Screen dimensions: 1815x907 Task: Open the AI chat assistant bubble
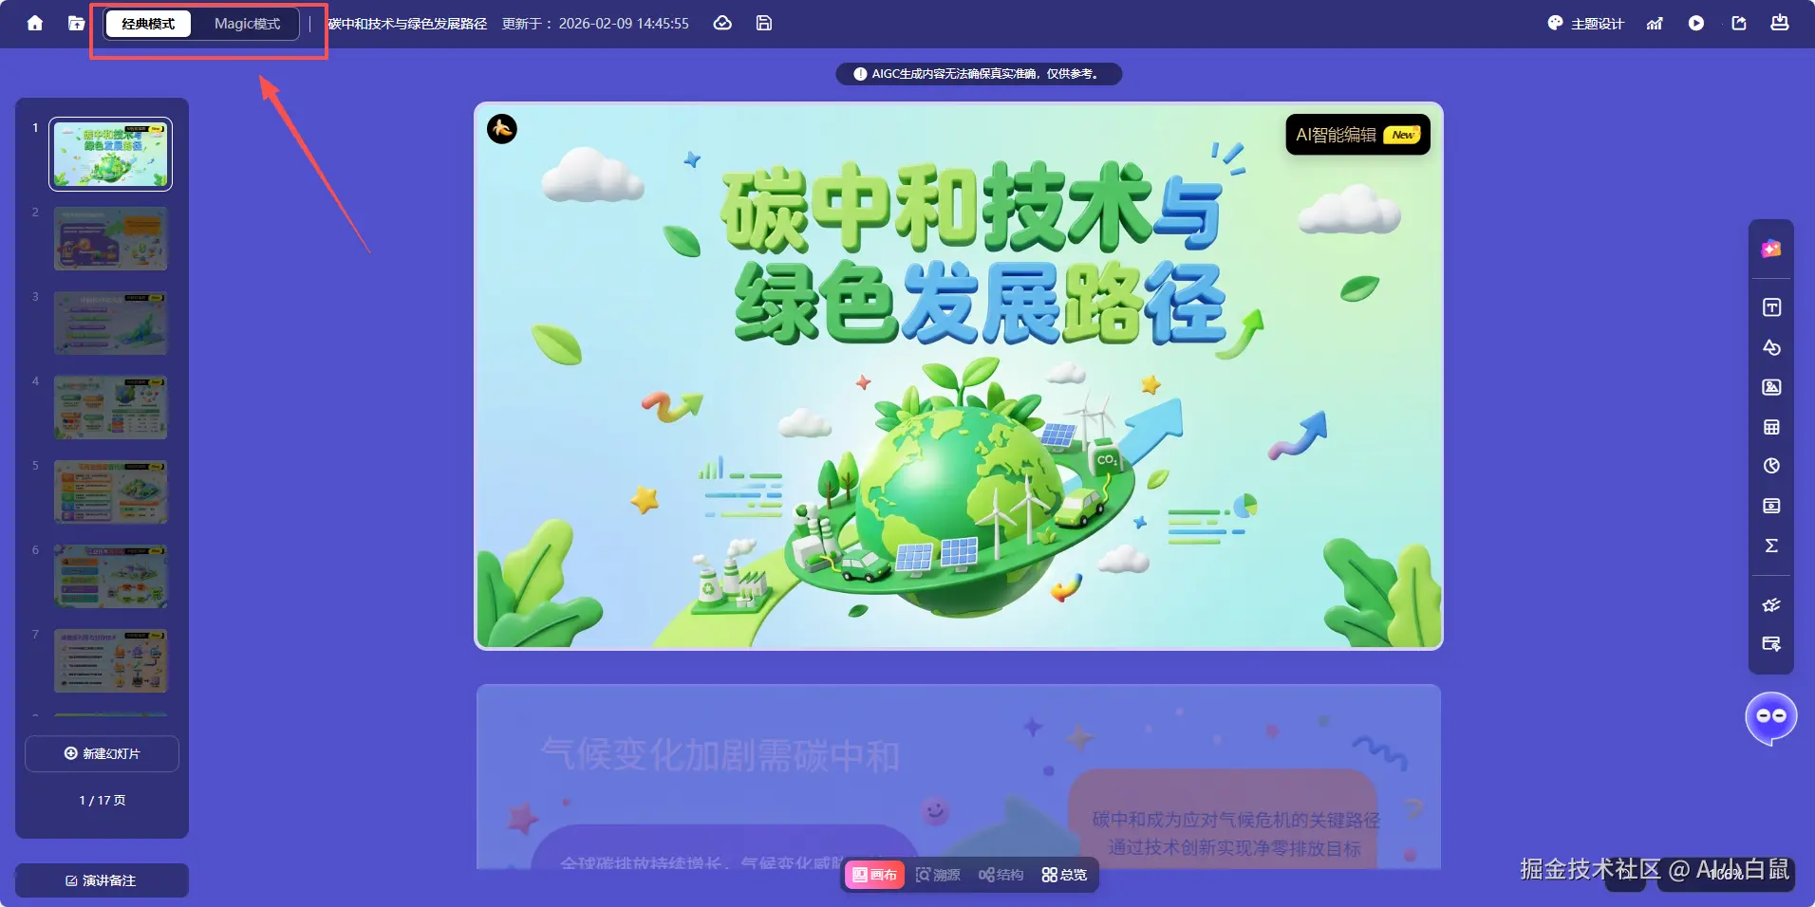pos(1771,717)
